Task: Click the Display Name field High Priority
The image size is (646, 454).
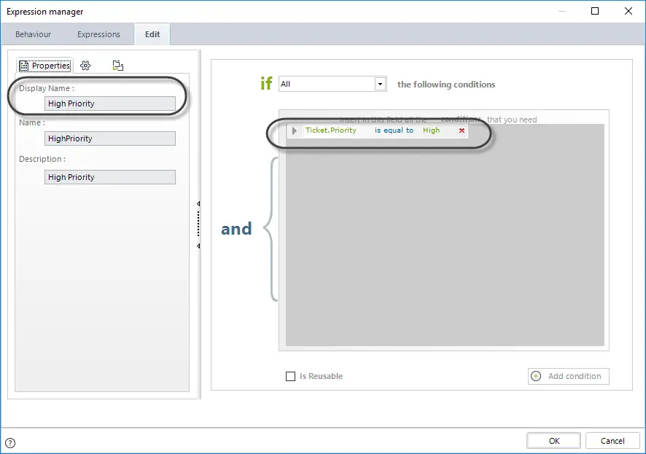Action: [110, 103]
